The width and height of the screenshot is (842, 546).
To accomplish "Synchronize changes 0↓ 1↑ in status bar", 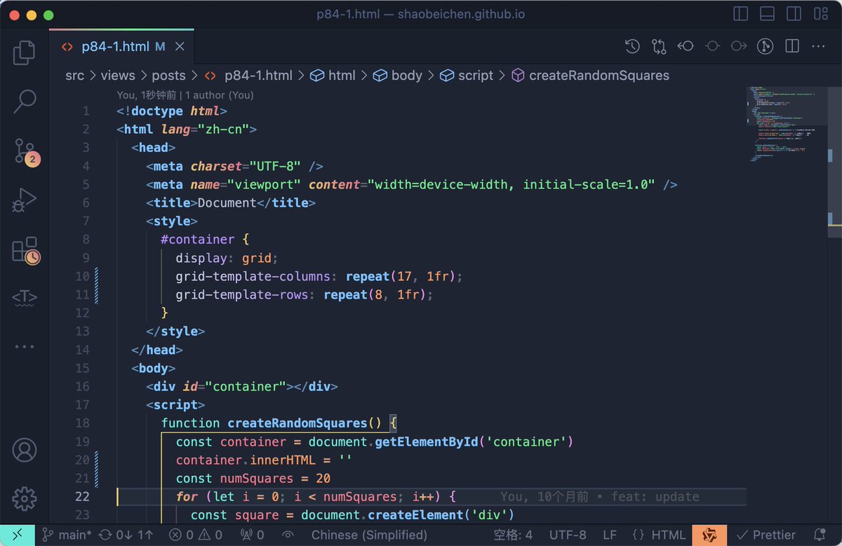I will [126, 535].
